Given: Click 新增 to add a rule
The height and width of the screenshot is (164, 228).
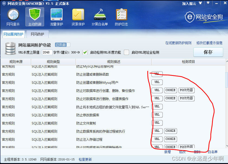Looking at the screenshot, I should point(167,152).
